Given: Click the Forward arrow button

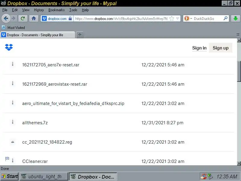Looking at the screenshot, I should pyautogui.click(x=14, y=19).
